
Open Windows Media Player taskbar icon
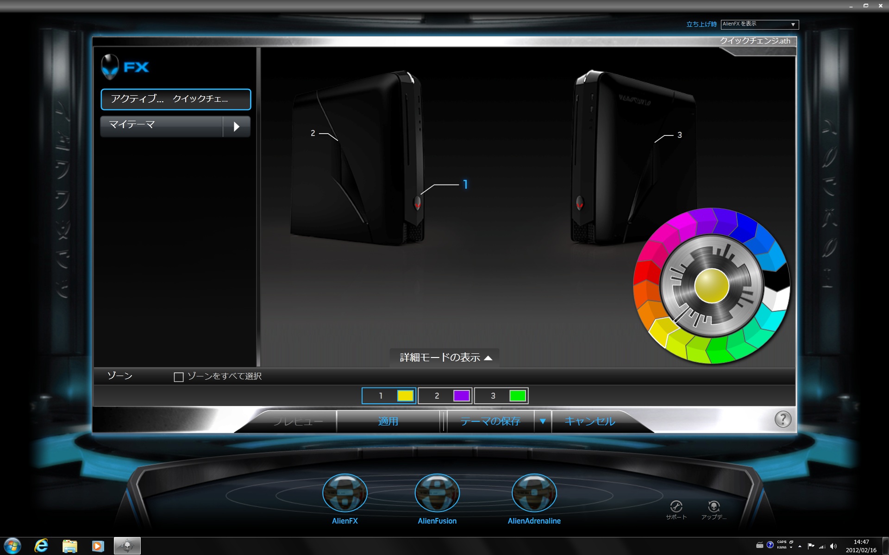98,546
